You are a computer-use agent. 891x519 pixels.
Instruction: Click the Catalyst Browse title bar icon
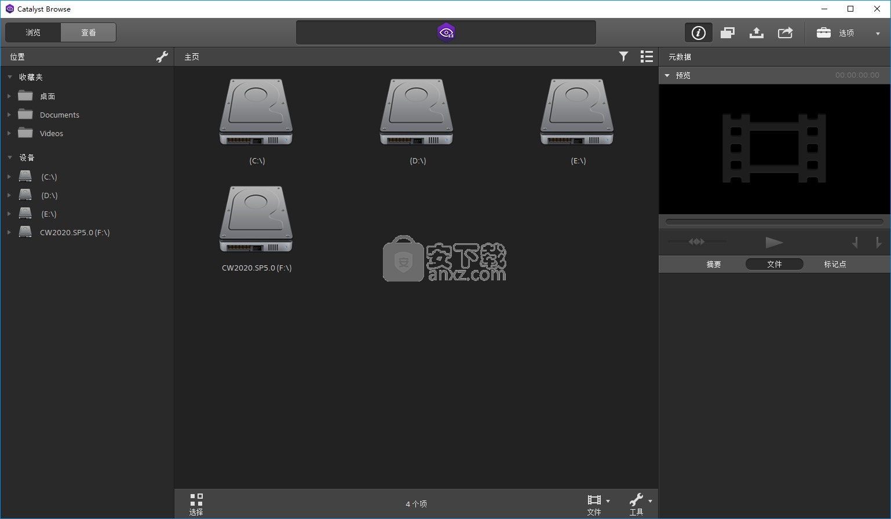[x=9, y=9]
